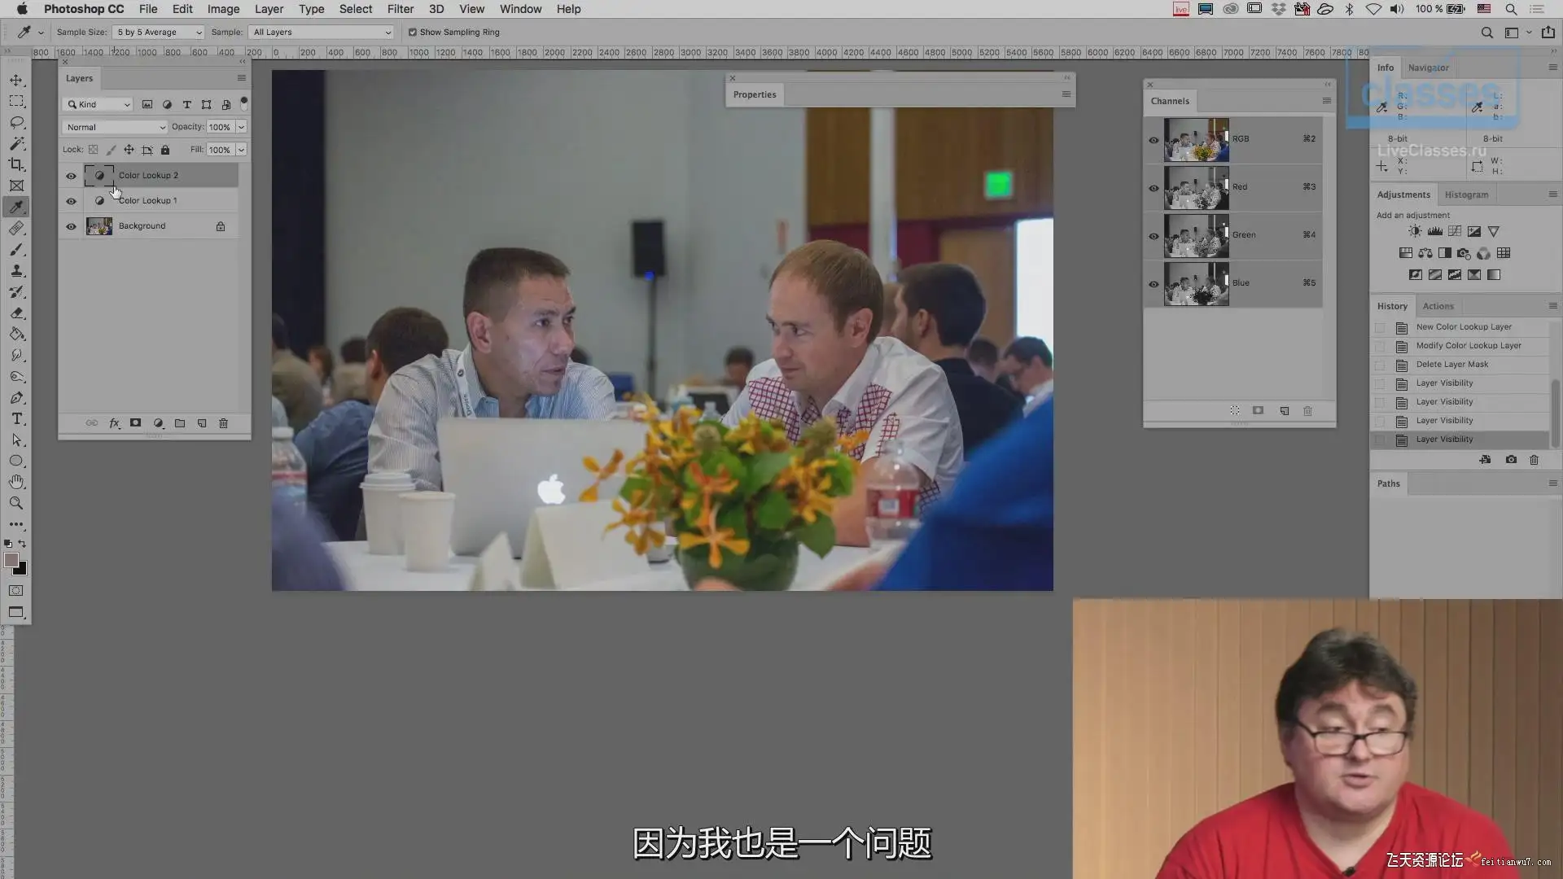Open the blend mode Normal dropdown
The width and height of the screenshot is (1563, 879).
pos(115,127)
